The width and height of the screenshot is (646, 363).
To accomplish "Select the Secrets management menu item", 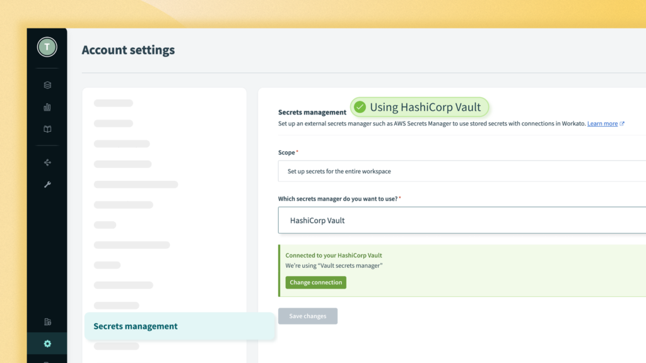I will tap(180, 326).
